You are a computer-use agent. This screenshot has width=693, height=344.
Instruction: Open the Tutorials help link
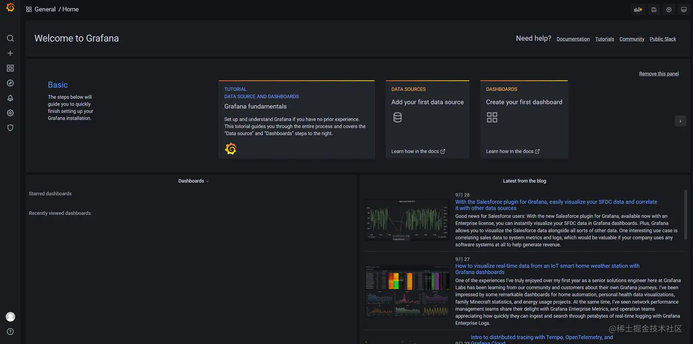point(605,39)
